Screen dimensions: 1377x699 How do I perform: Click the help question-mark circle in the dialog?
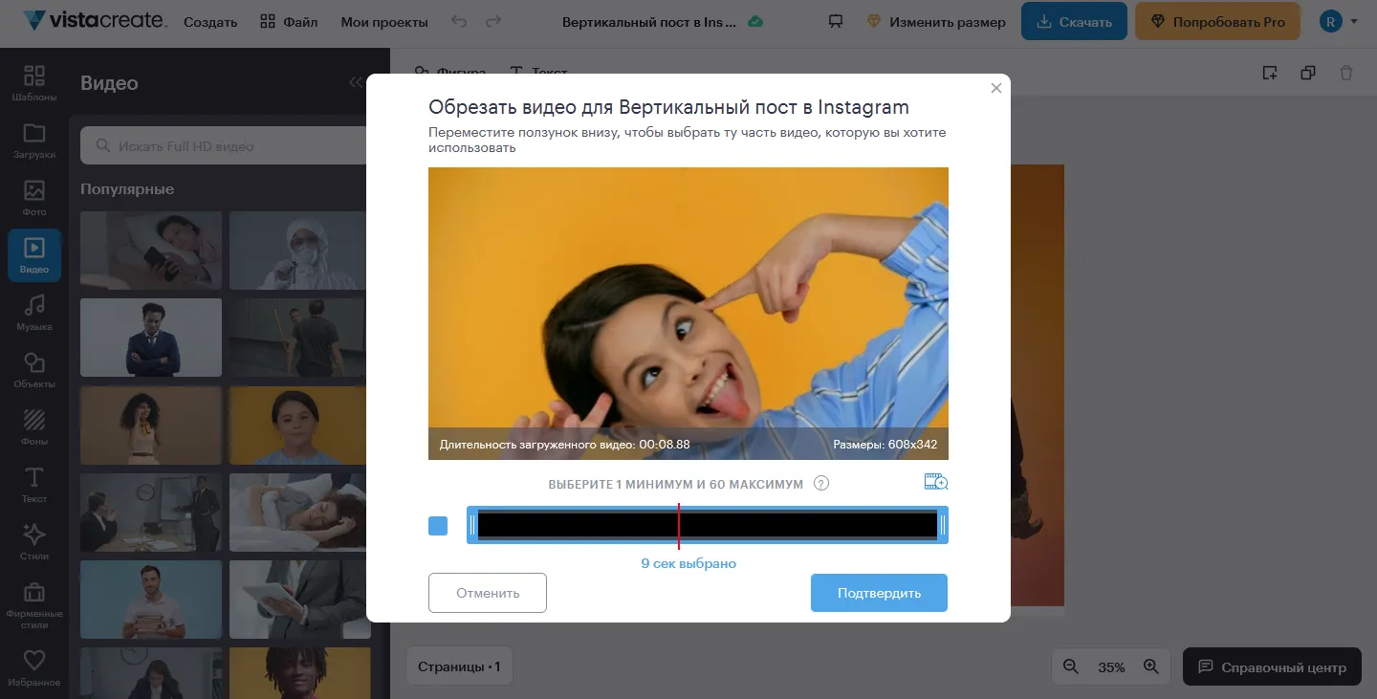[x=820, y=484]
